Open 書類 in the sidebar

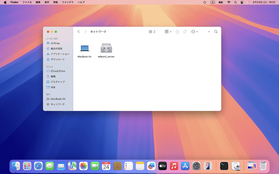point(51,76)
